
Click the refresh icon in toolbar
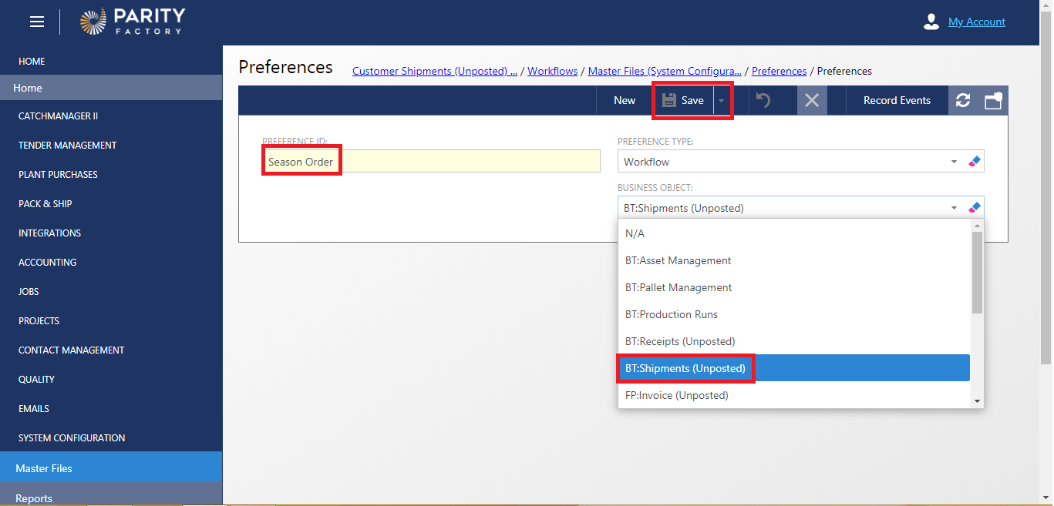[963, 100]
